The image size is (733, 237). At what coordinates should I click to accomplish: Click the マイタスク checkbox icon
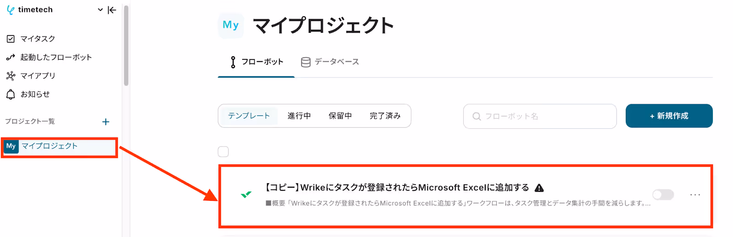tap(11, 39)
